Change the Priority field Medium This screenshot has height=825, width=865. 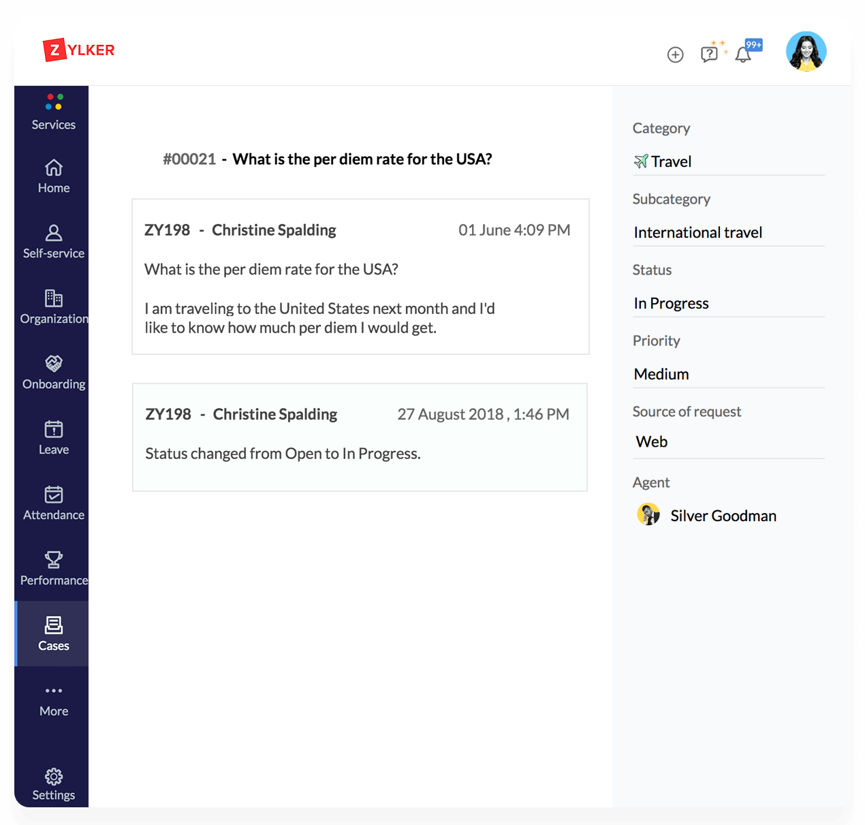728,374
